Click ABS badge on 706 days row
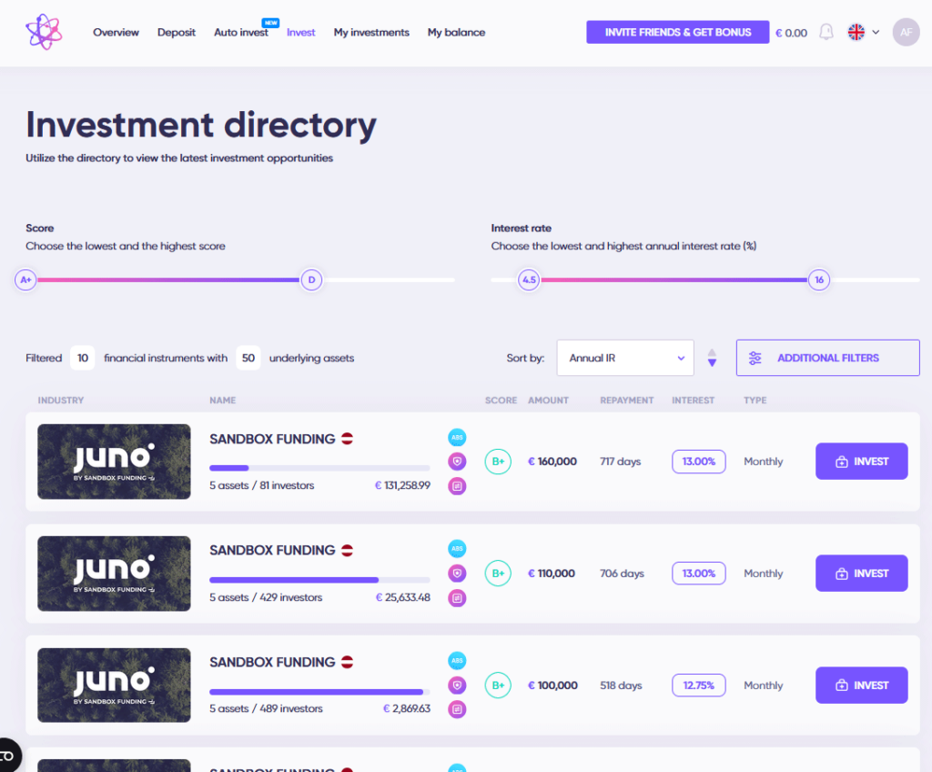Screen dimensions: 932x772 click(457, 548)
